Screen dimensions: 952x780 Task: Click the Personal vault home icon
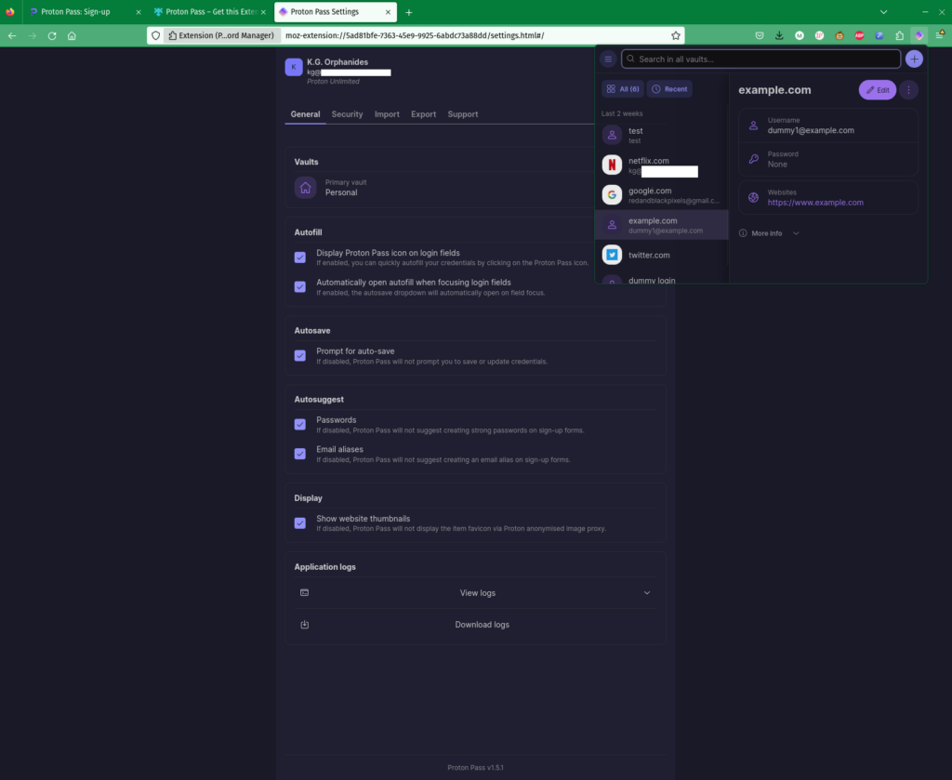[305, 188]
